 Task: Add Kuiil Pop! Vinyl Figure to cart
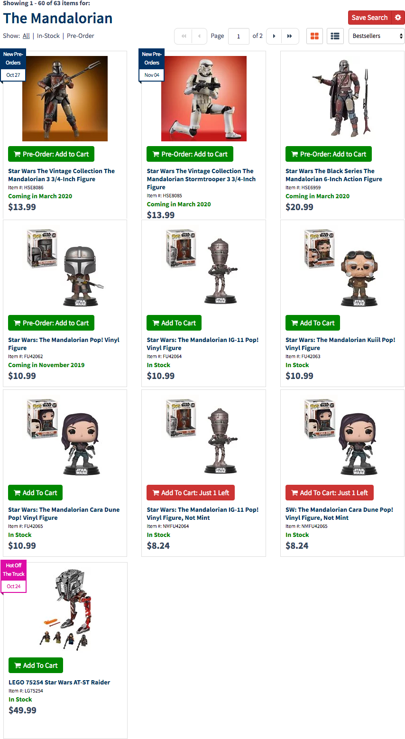tap(313, 323)
